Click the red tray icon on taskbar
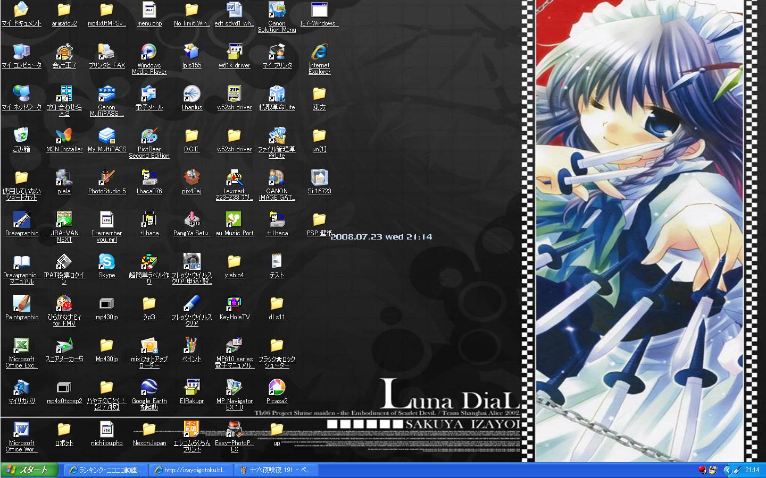The image size is (766, 478). 703,470
